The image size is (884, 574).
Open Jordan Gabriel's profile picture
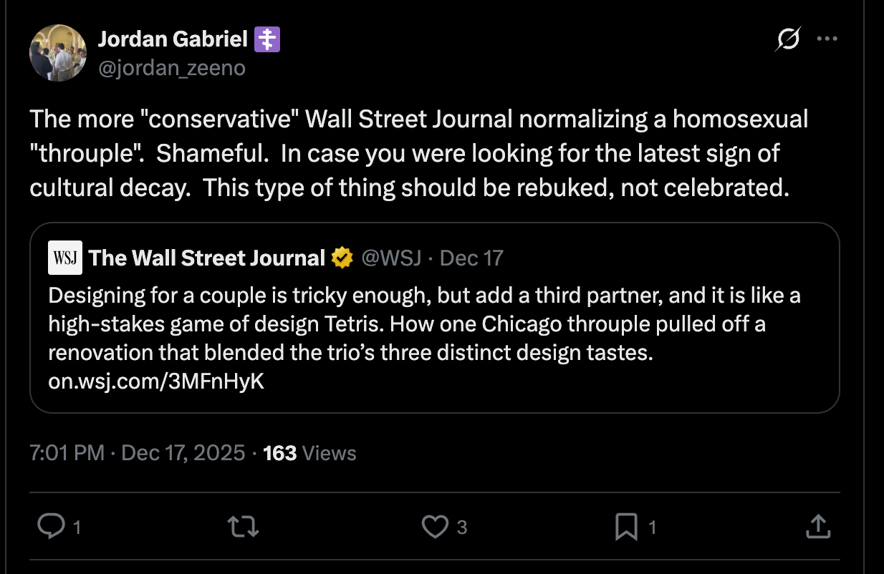(x=57, y=52)
